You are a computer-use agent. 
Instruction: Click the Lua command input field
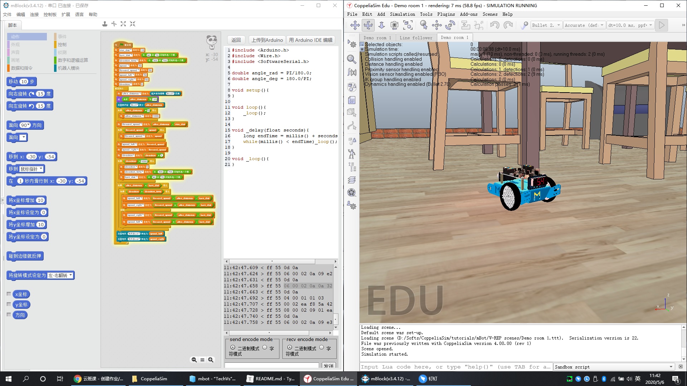(x=455, y=367)
